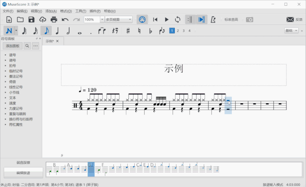Screen dimensions: 306x187
Task: Take an image capture with camera icon
Action: click(x=249, y=19)
